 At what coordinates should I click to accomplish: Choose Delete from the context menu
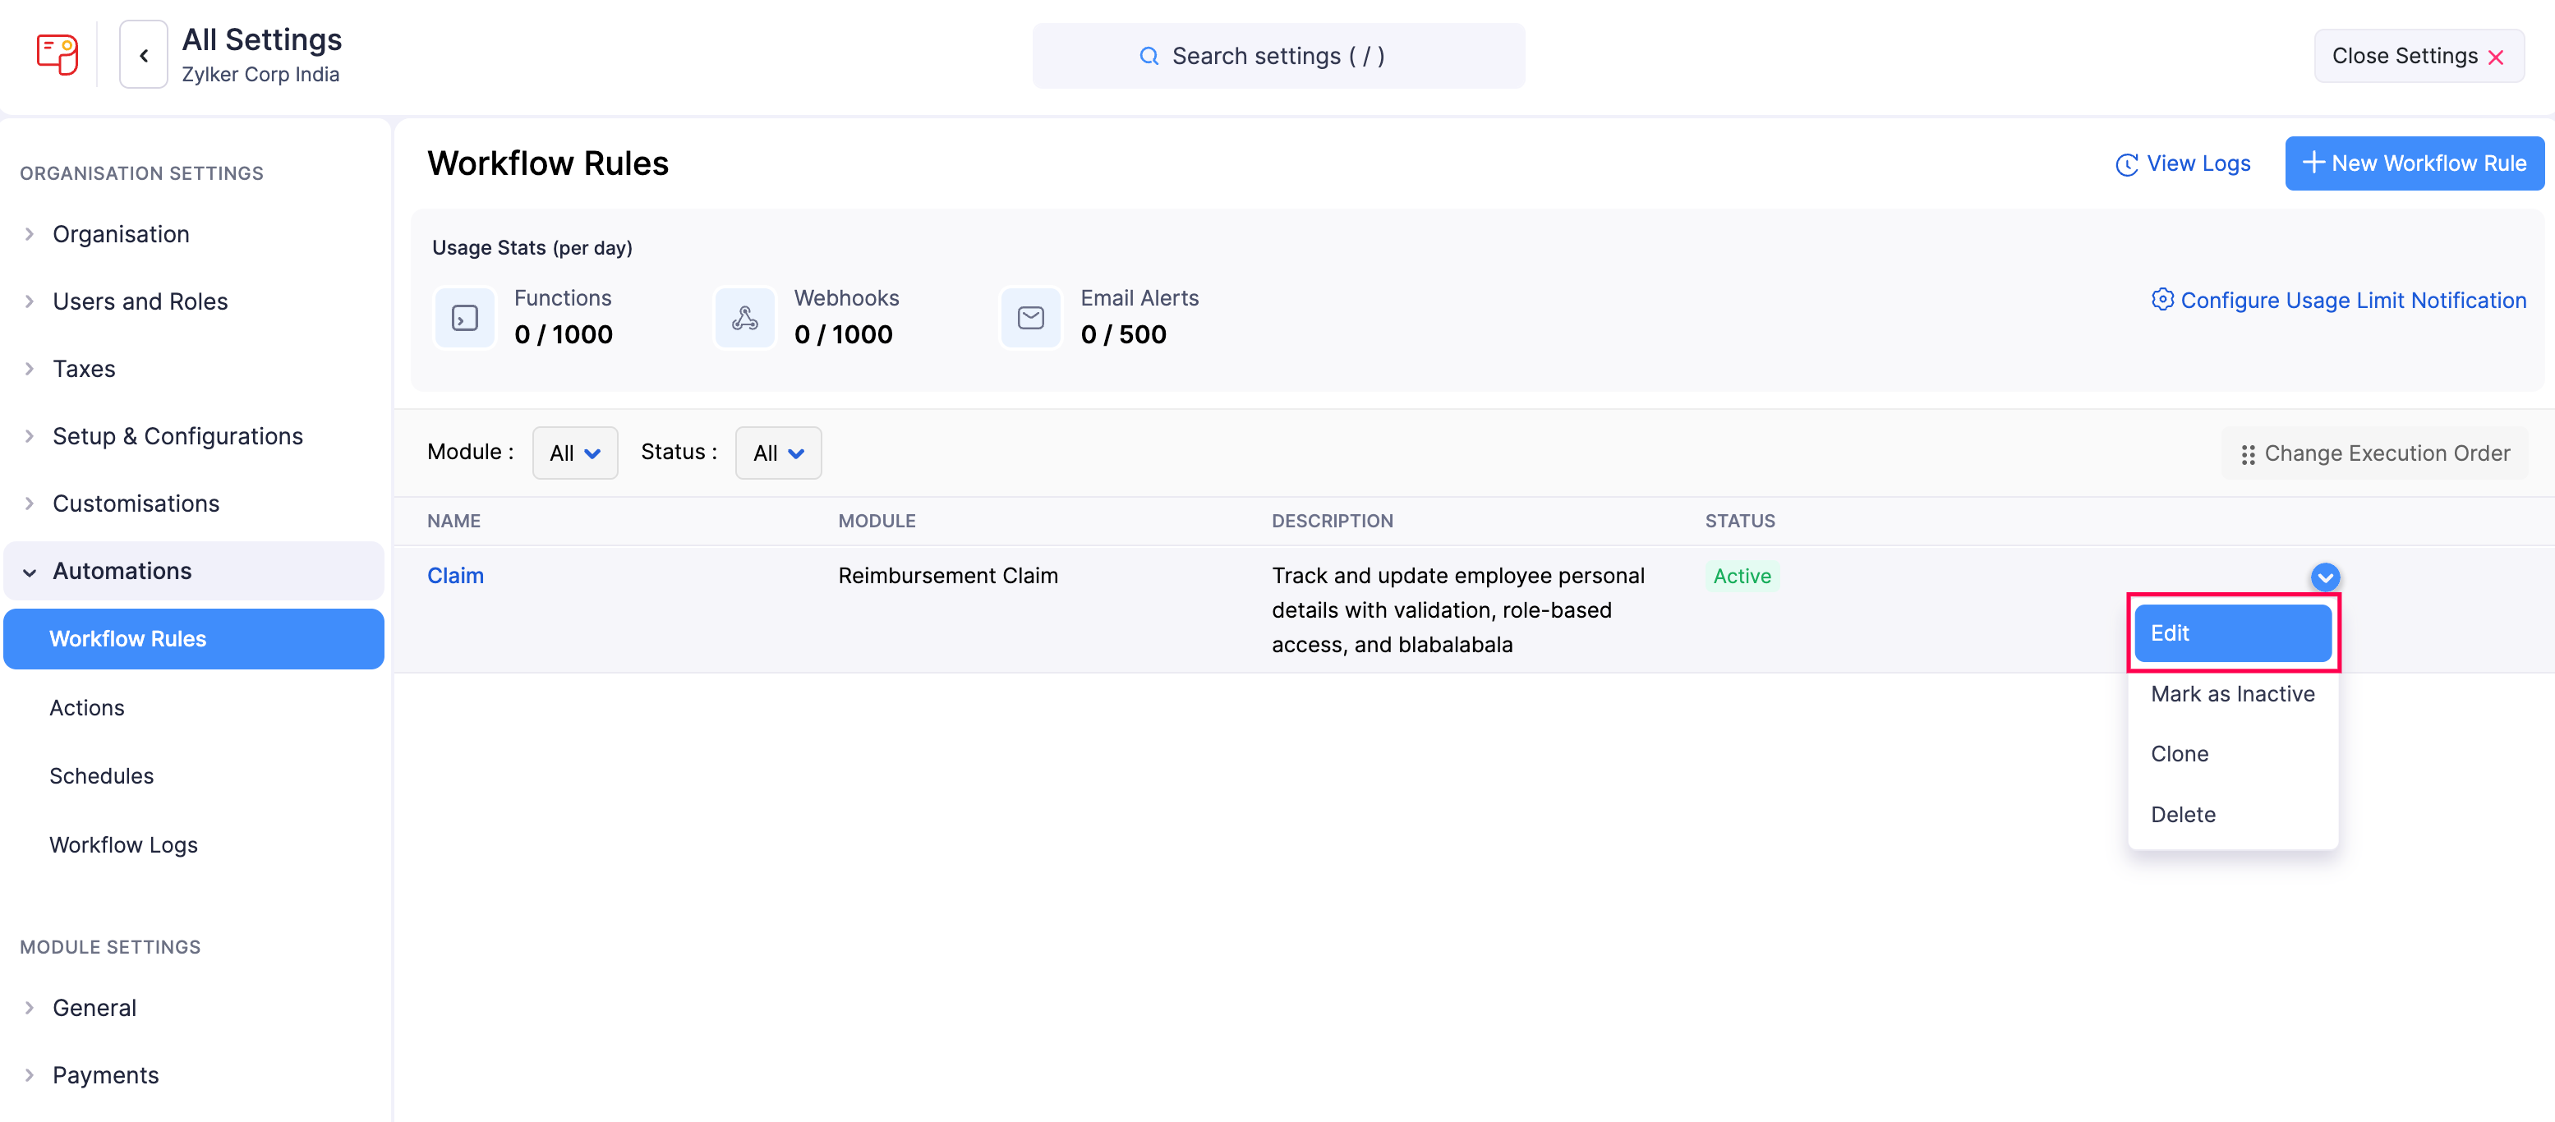coord(2233,815)
